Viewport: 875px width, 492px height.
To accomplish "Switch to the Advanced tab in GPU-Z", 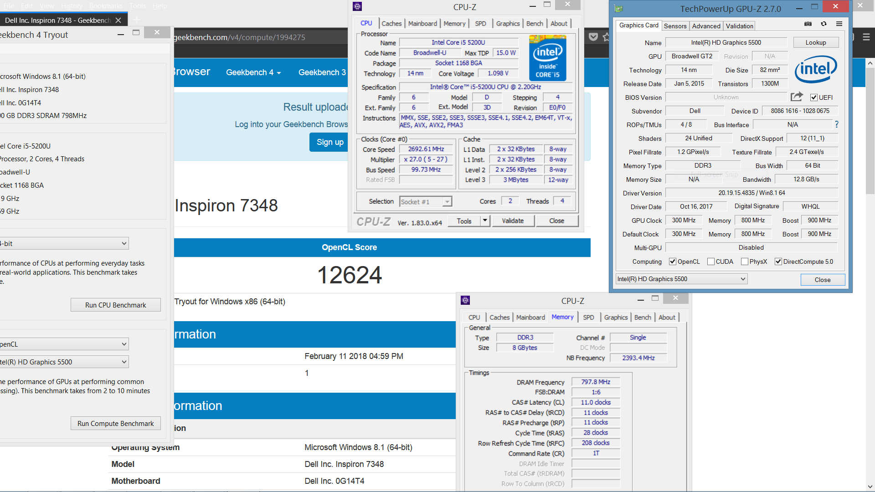I will click(706, 26).
